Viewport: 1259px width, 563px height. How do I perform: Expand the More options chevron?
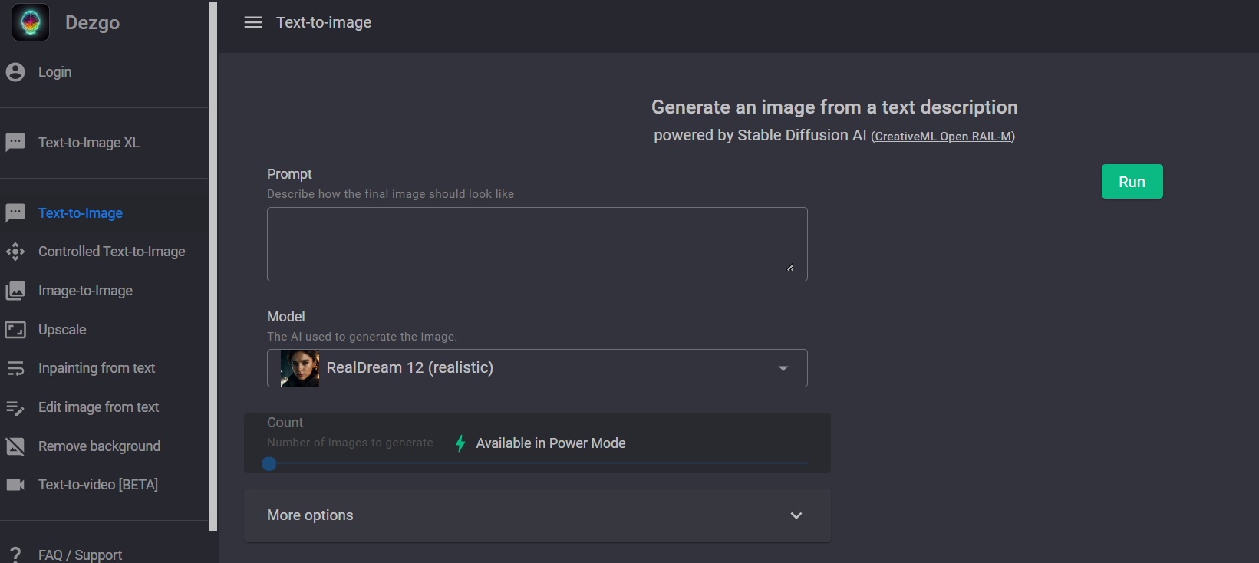(x=796, y=515)
